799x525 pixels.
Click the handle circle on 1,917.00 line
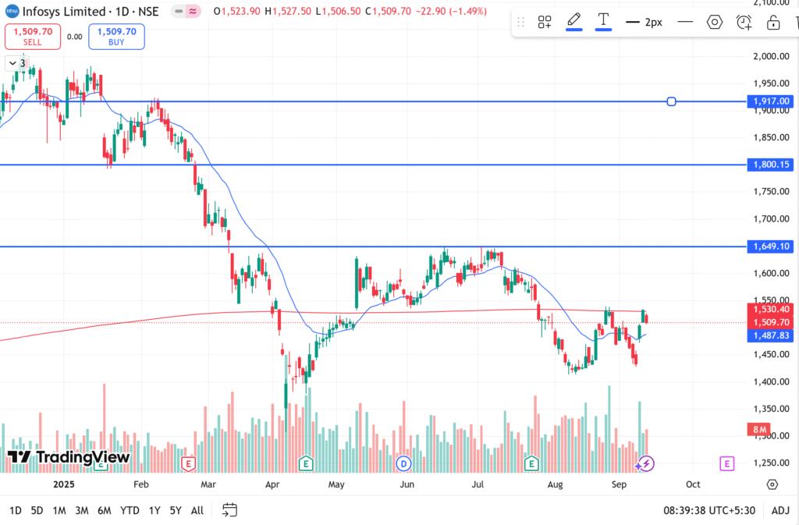(672, 101)
